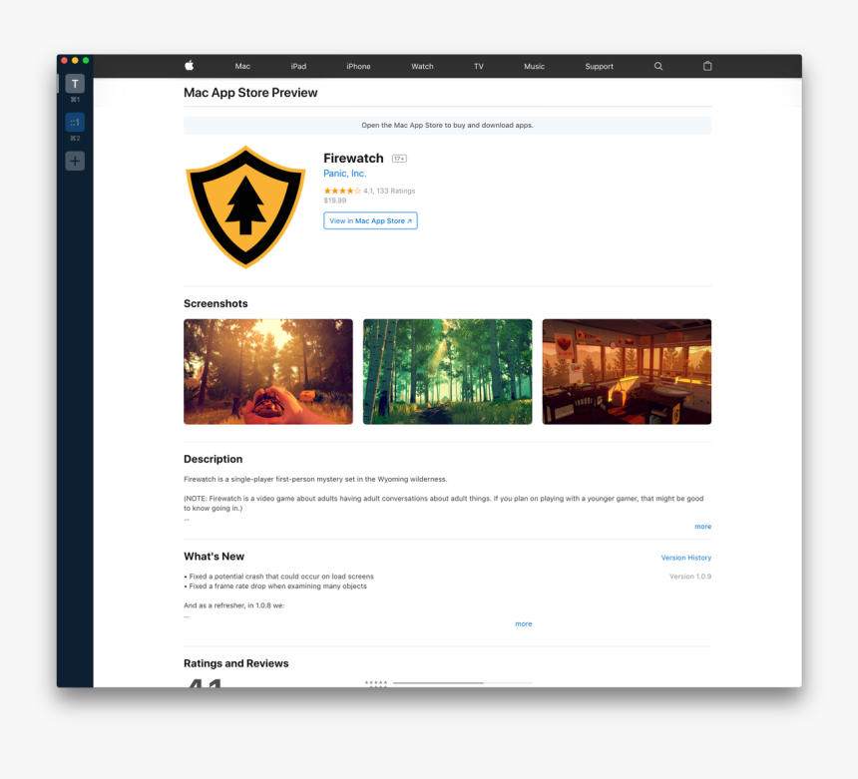Expand the Description with the more link

coord(702,527)
